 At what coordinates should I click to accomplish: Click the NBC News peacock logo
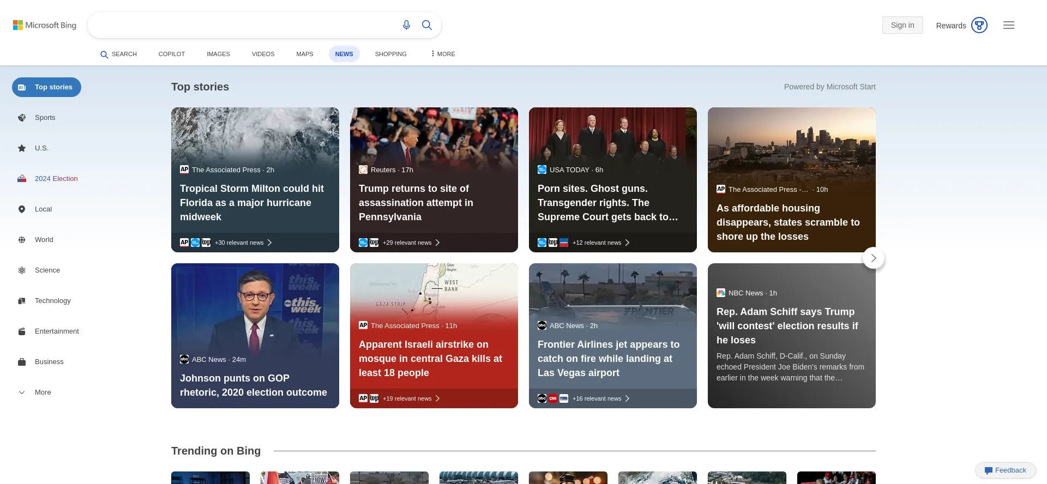coord(721,293)
